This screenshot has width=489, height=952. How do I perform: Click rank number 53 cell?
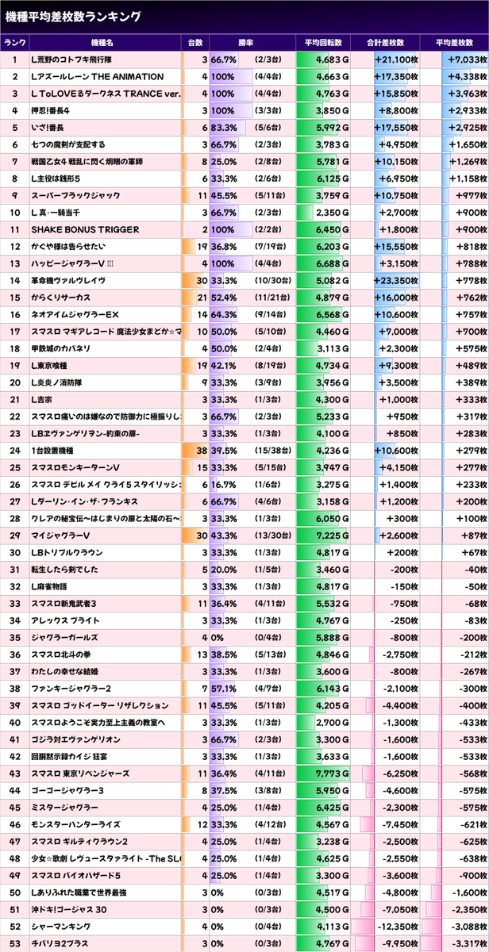(14, 942)
